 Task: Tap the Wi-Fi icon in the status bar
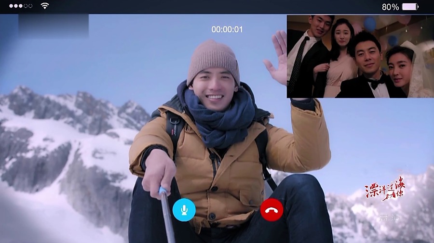coord(45,6)
